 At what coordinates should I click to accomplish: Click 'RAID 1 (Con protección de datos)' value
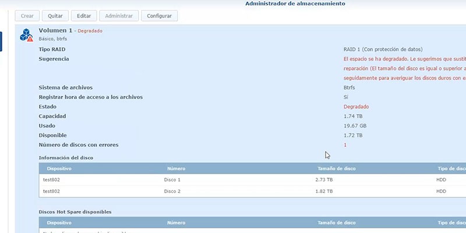[x=383, y=50]
